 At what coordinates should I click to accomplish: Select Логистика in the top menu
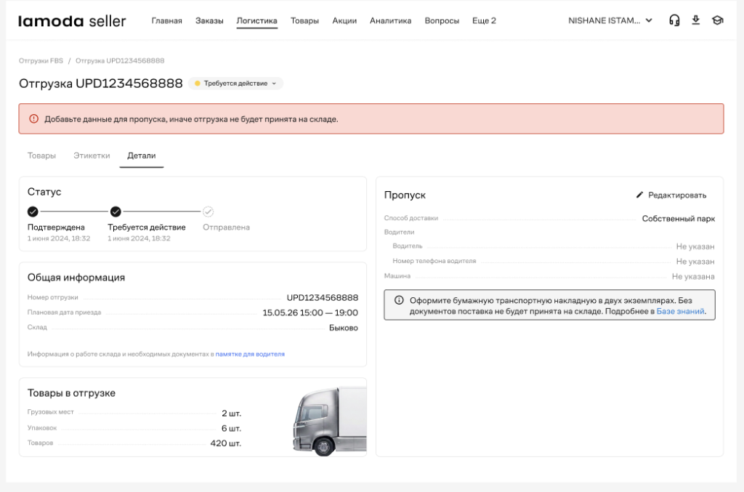tap(256, 21)
